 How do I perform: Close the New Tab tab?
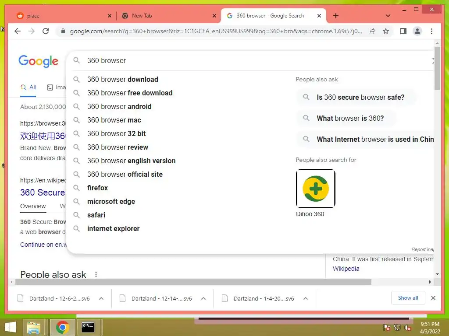click(x=214, y=16)
